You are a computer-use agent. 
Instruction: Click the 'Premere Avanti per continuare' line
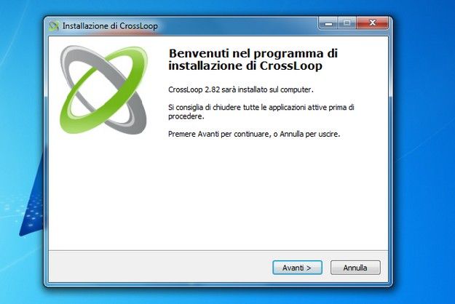(254, 134)
